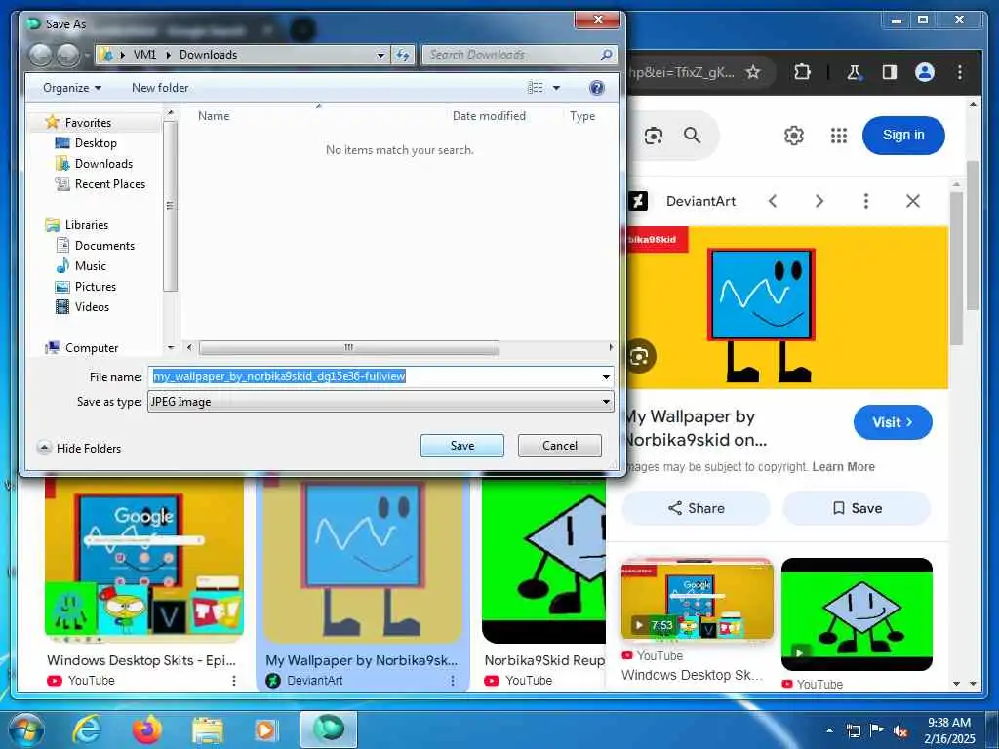999x749 pixels.
Task: Click the horizontal scrollbar in file list
Action: (x=348, y=348)
